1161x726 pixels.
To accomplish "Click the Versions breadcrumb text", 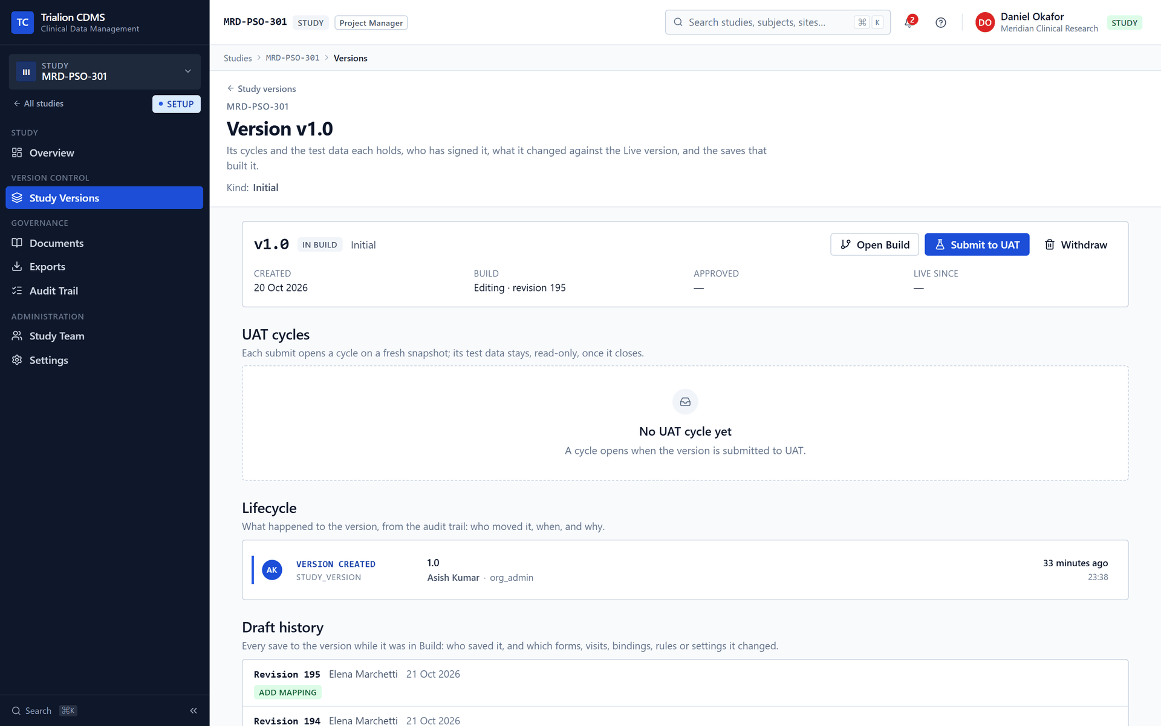I will (x=350, y=58).
